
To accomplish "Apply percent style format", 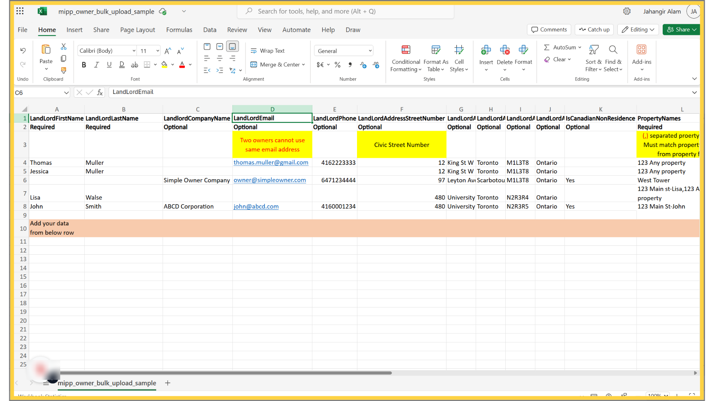I will tap(338, 65).
